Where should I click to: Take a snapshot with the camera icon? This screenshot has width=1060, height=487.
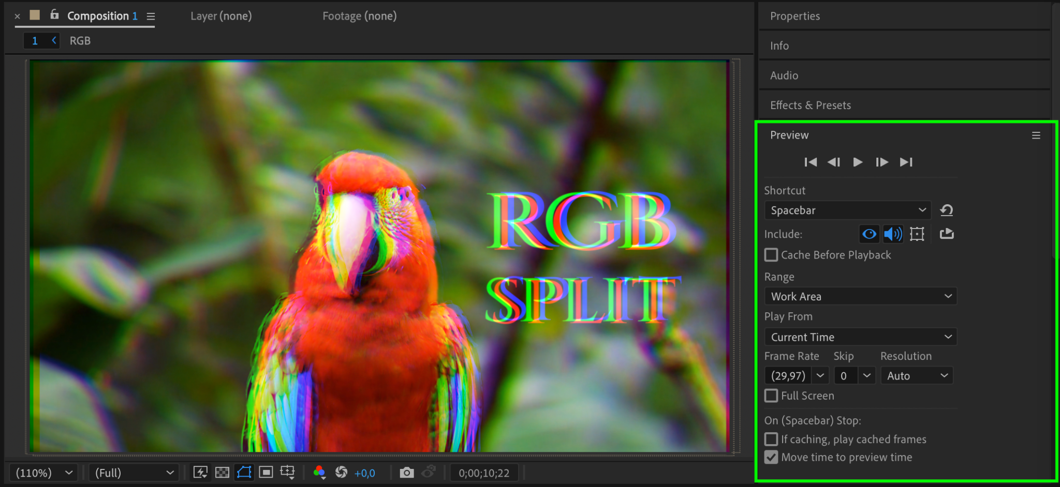[407, 473]
